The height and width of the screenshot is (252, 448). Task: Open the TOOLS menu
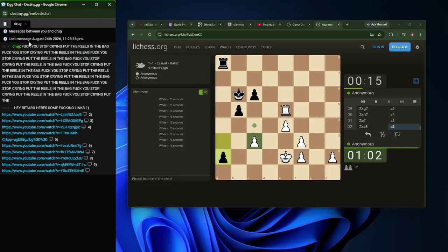click(266, 47)
